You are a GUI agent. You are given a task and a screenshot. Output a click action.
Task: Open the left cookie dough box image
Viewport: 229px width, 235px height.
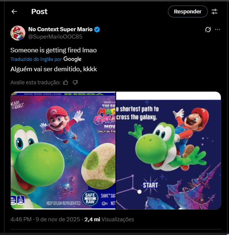63,150
